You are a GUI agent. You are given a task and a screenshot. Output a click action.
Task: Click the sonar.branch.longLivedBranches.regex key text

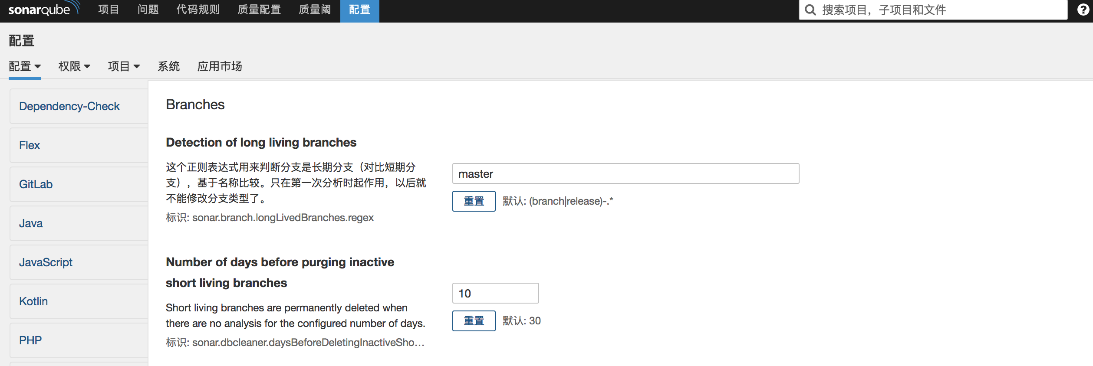coord(283,218)
